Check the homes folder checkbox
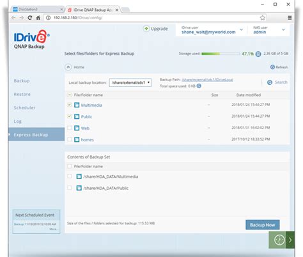303x257 pixels. (69, 139)
